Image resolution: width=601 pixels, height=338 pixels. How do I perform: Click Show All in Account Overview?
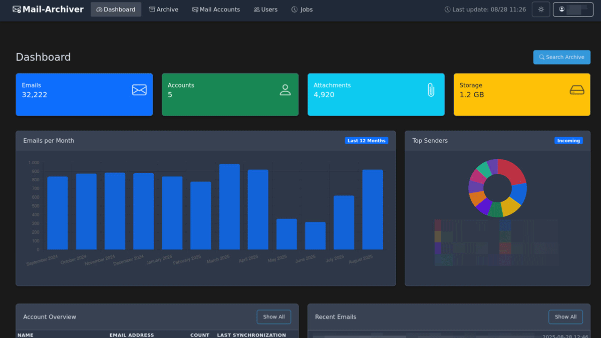[x=273, y=317]
